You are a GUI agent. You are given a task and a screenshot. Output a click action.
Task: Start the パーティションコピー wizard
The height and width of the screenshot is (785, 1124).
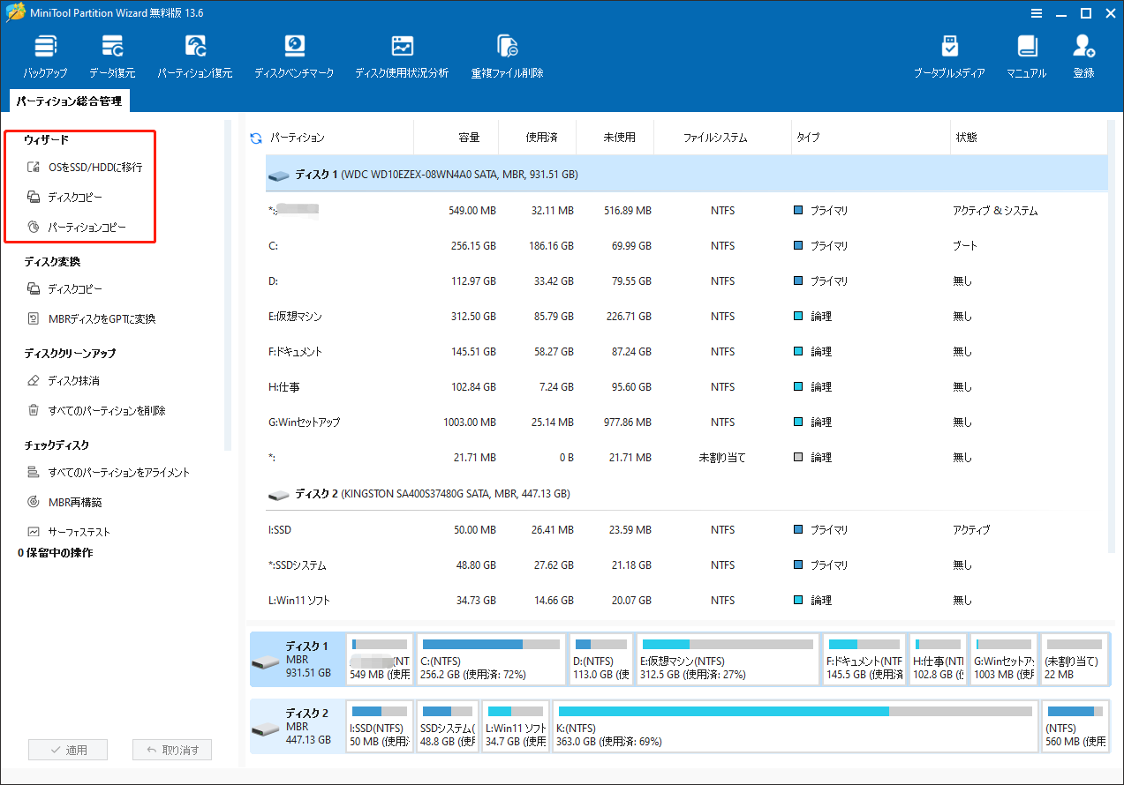[77, 227]
